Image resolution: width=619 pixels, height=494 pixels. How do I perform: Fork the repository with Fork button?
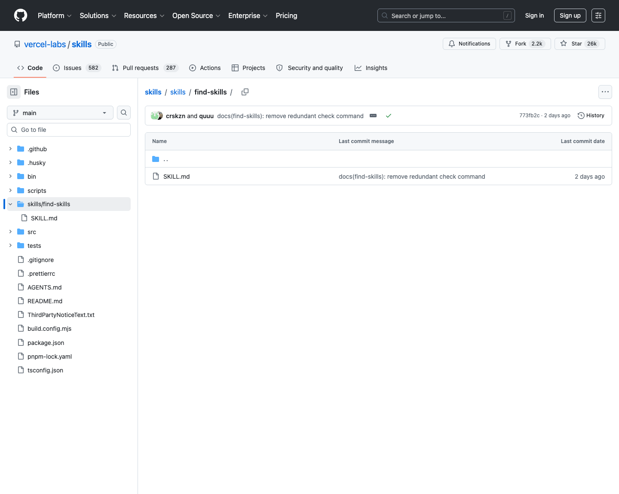click(x=525, y=44)
